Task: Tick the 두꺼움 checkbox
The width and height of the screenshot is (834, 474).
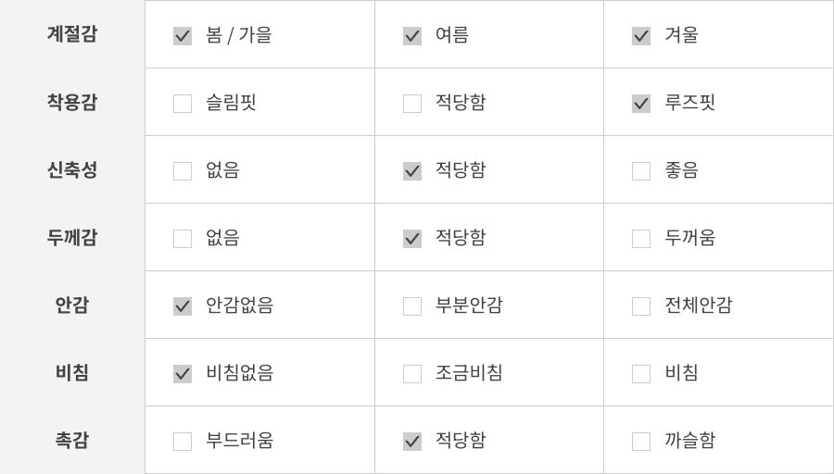Action: pos(641,239)
